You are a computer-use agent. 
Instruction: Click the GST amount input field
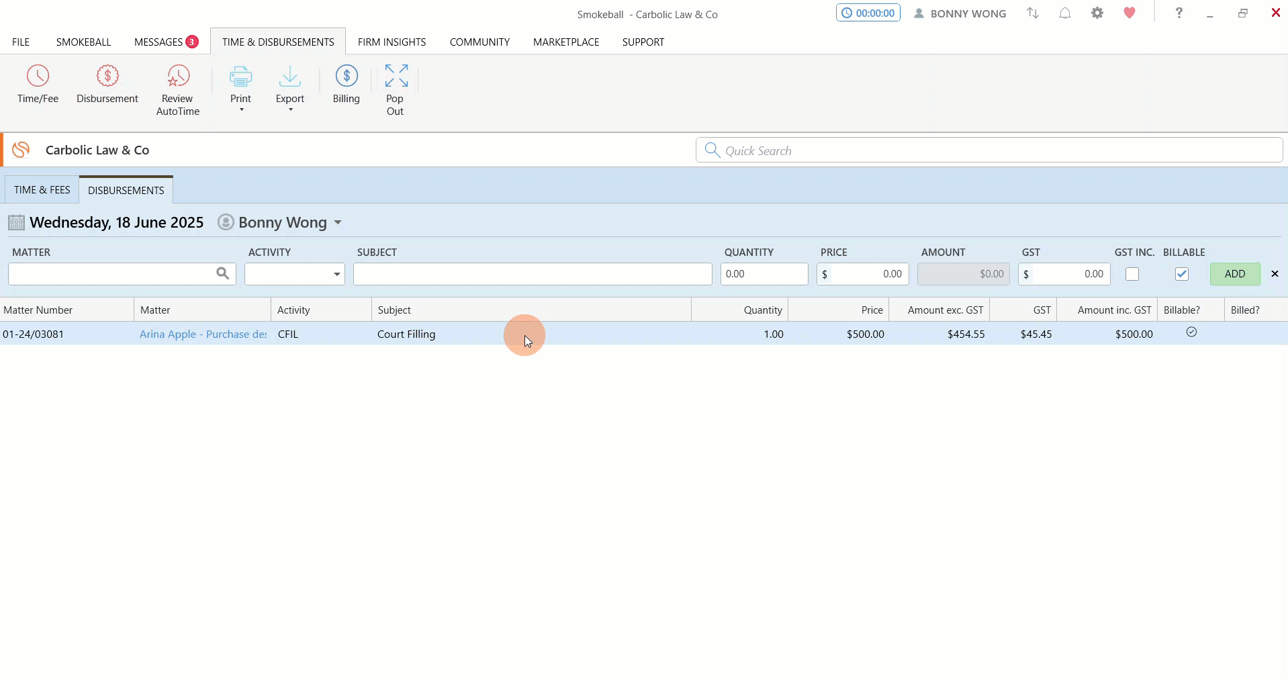click(1064, 274)
